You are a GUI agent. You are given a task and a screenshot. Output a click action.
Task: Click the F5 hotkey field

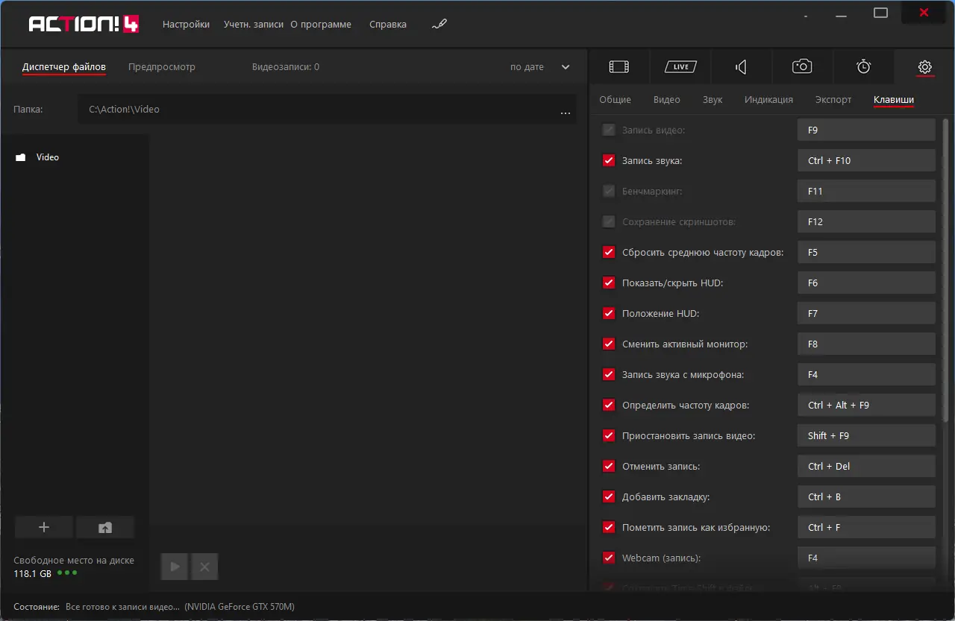point(866,252)
